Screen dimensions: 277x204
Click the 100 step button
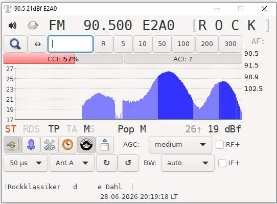183,44
